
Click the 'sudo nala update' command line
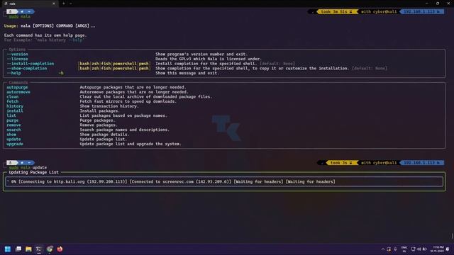(28, 167)
